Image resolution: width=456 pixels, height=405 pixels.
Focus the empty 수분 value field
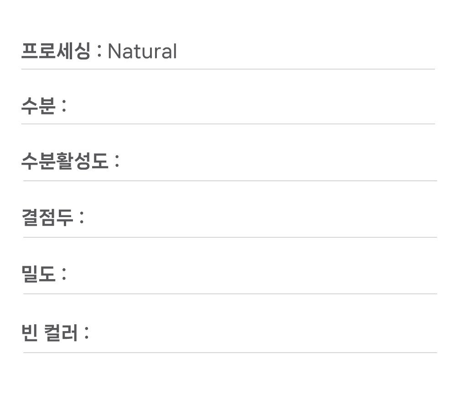pos(251,106)
